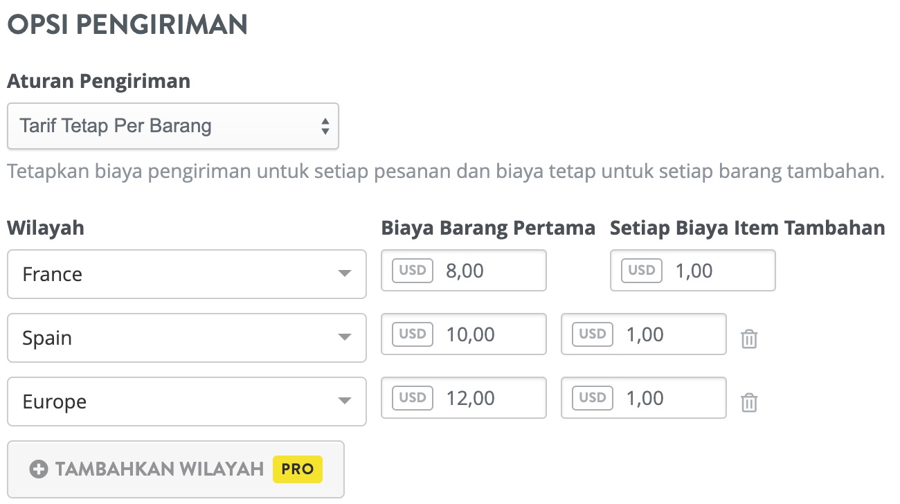The height and width of the screenshot is (504, 900).
Task: Click USD label in France first-item cost
Action: [x=413, y=270]
